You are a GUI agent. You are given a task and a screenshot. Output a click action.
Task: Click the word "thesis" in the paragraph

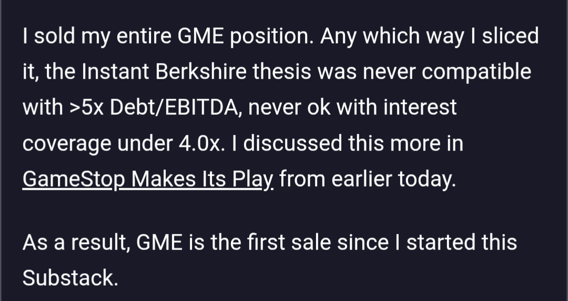(282, 71)
